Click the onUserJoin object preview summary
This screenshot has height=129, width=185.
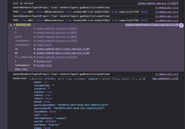(87, 79)
